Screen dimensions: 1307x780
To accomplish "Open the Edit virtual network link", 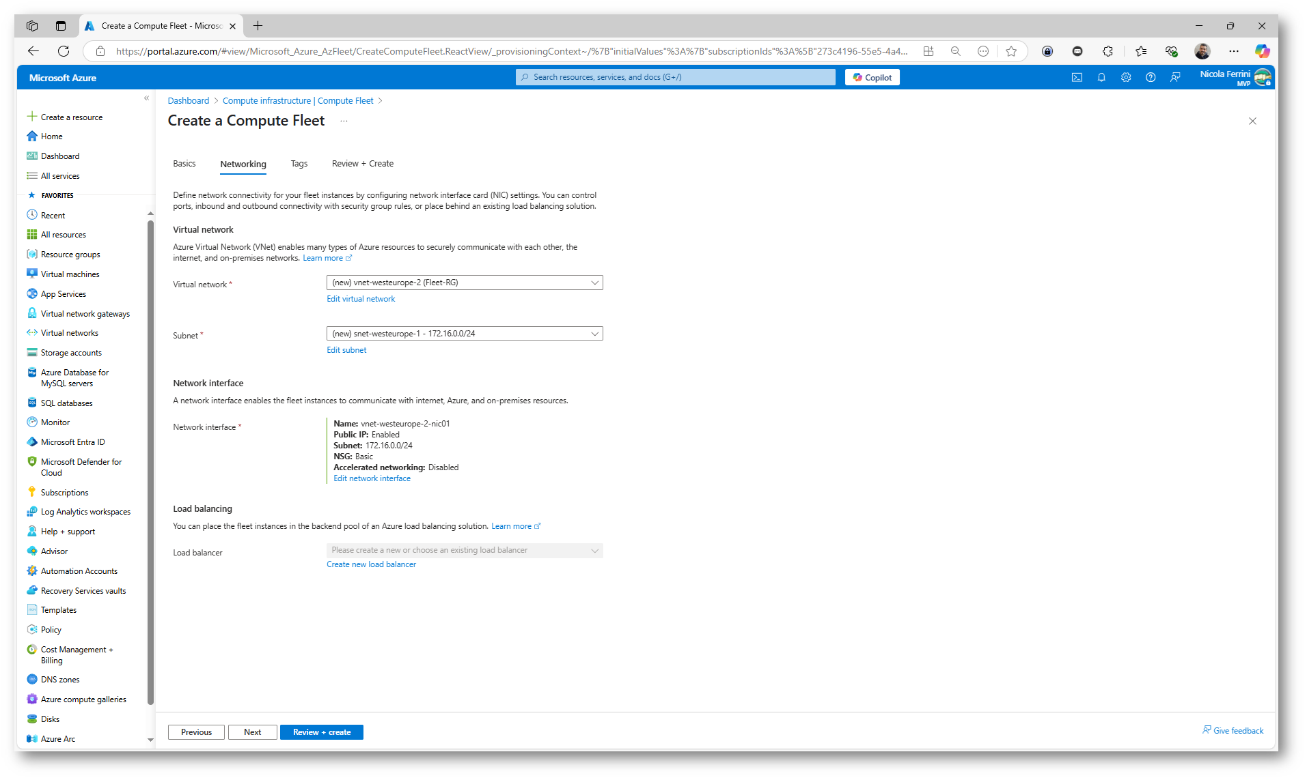I will pyautogui.click(x=361, y=299).
